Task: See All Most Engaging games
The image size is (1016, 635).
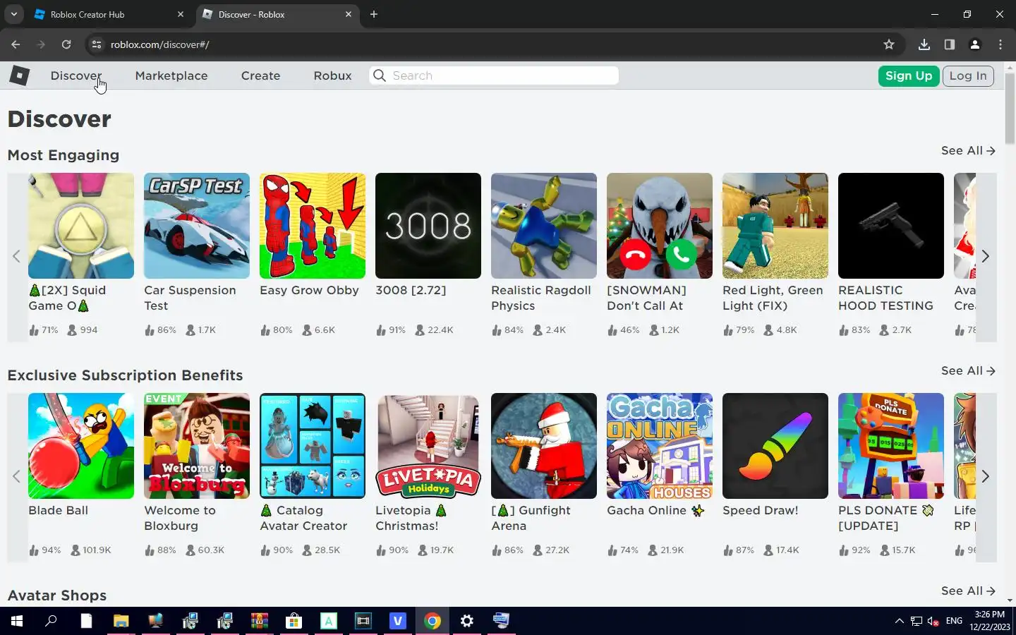Action: pyautogui.click(x=968, y=150)
